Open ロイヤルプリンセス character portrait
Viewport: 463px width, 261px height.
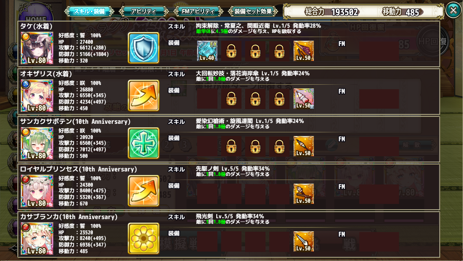(37, 191)
